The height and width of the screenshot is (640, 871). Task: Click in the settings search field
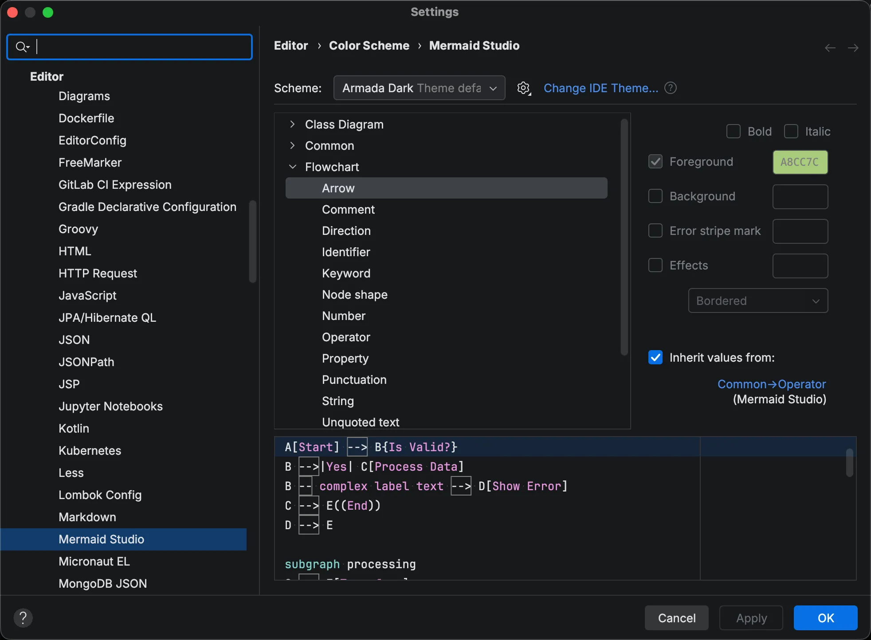tap(129, 47)
